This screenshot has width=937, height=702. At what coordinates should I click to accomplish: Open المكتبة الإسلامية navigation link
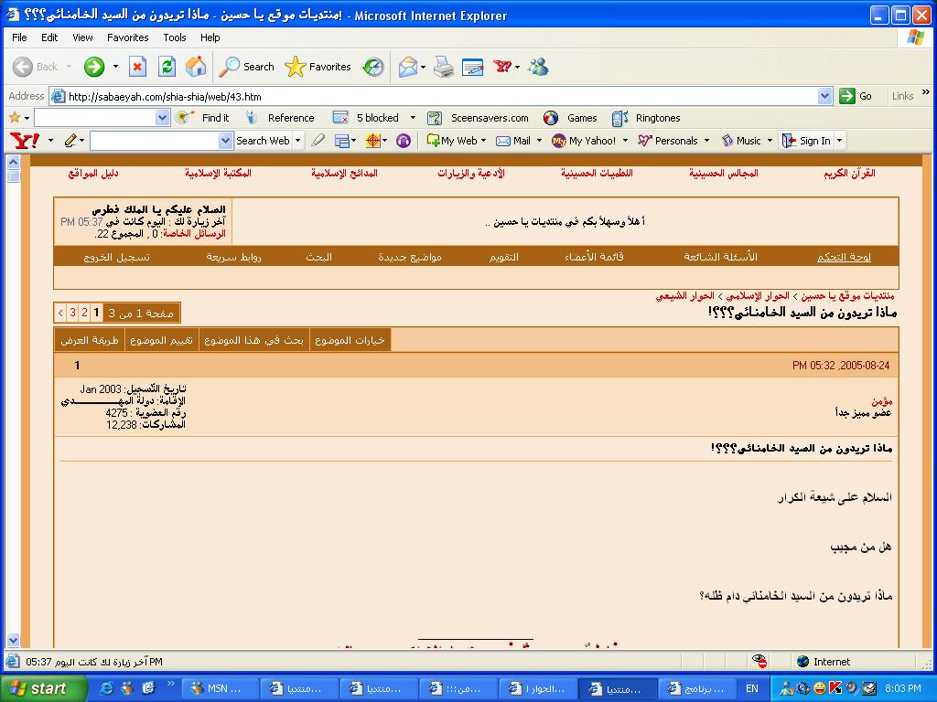pyautogui.click(x=218, y=173)
